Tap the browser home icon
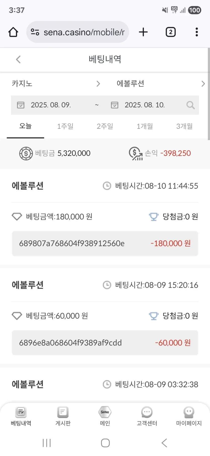Image resolution: width=210 pixels, height=456 pixels. (13, 32)
